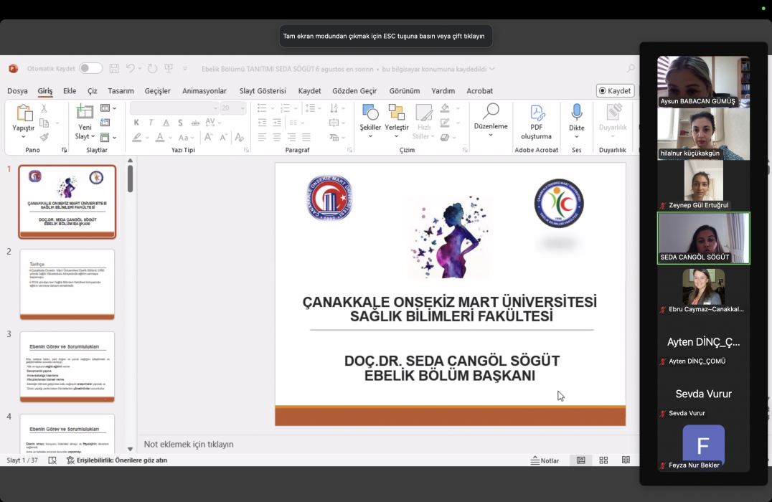Viewport: 772px width, 502px height.
Task: Open the font name combo box
Action: pos(175,108)
